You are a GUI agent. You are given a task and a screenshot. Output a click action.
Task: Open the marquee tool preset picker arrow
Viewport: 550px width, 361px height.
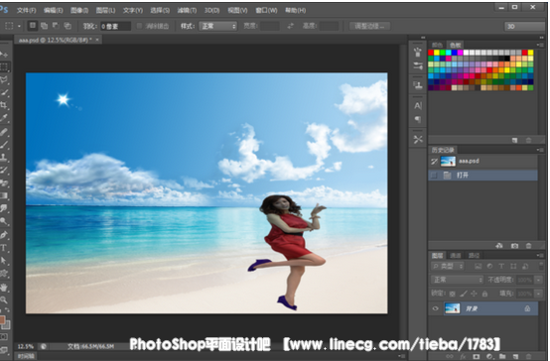(x=19, y=26)
